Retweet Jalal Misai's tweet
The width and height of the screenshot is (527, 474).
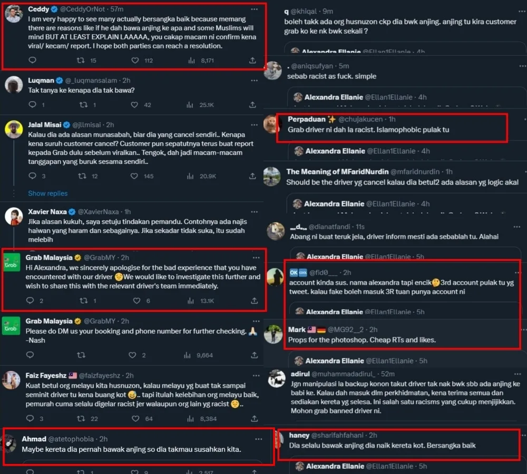[82, 176]
